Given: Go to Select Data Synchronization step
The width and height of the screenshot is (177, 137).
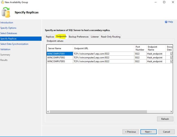Looking at the screenshot, I should point(14,44).
